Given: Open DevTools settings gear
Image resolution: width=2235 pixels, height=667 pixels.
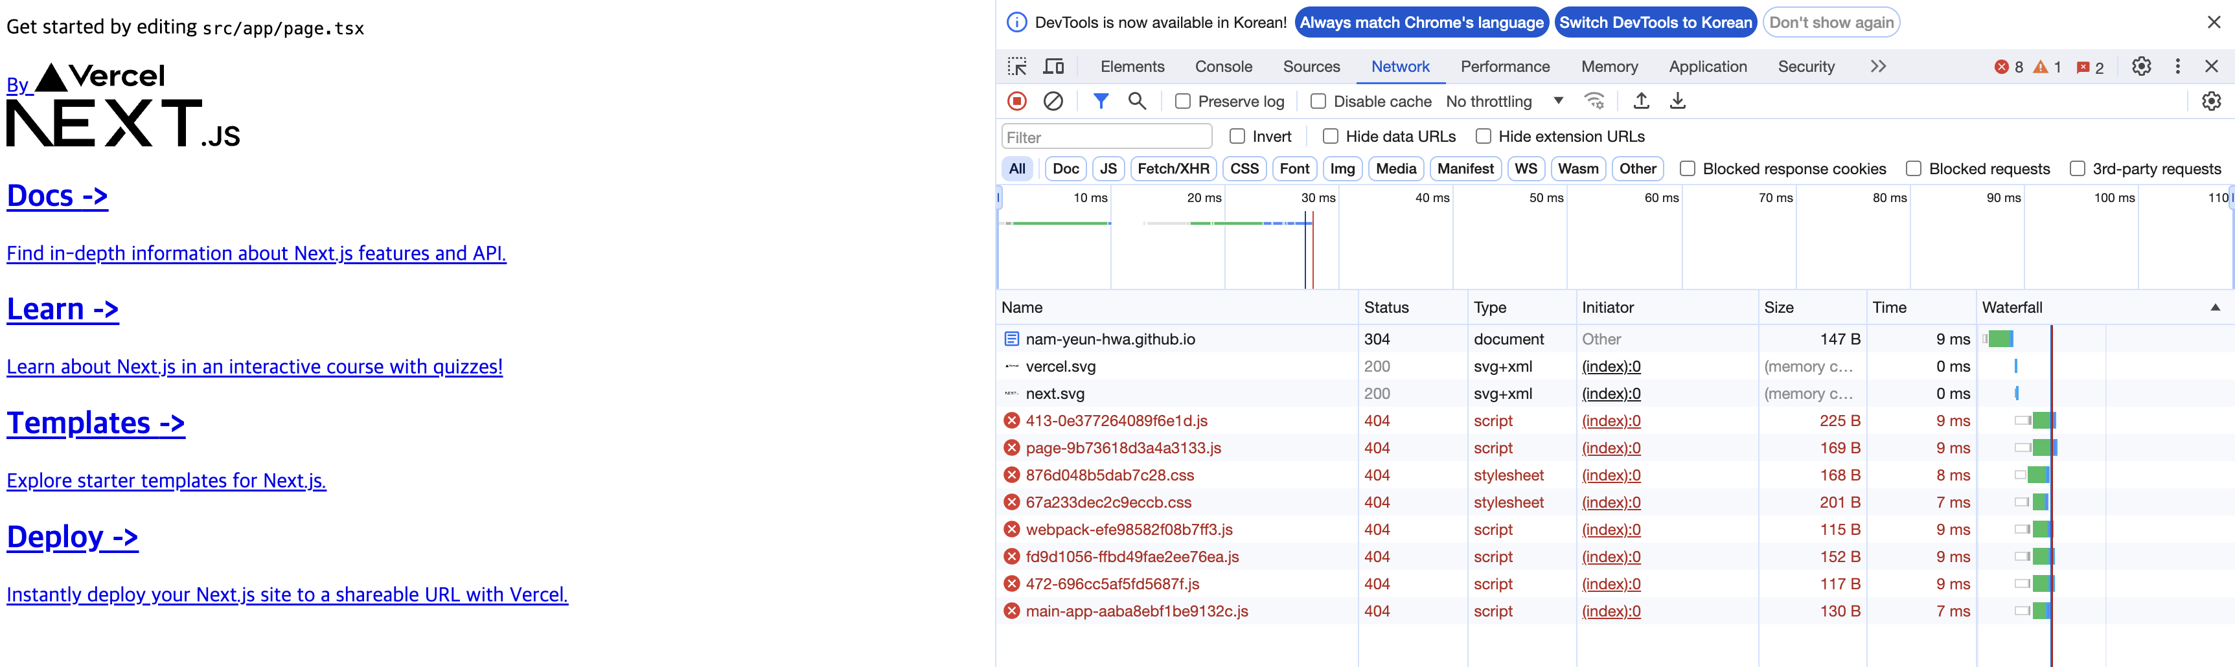Looking at the screenshot, I should [x=2141, y=67].
